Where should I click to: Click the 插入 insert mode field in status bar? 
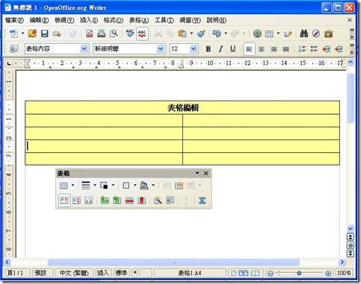[x=103, y=273]
